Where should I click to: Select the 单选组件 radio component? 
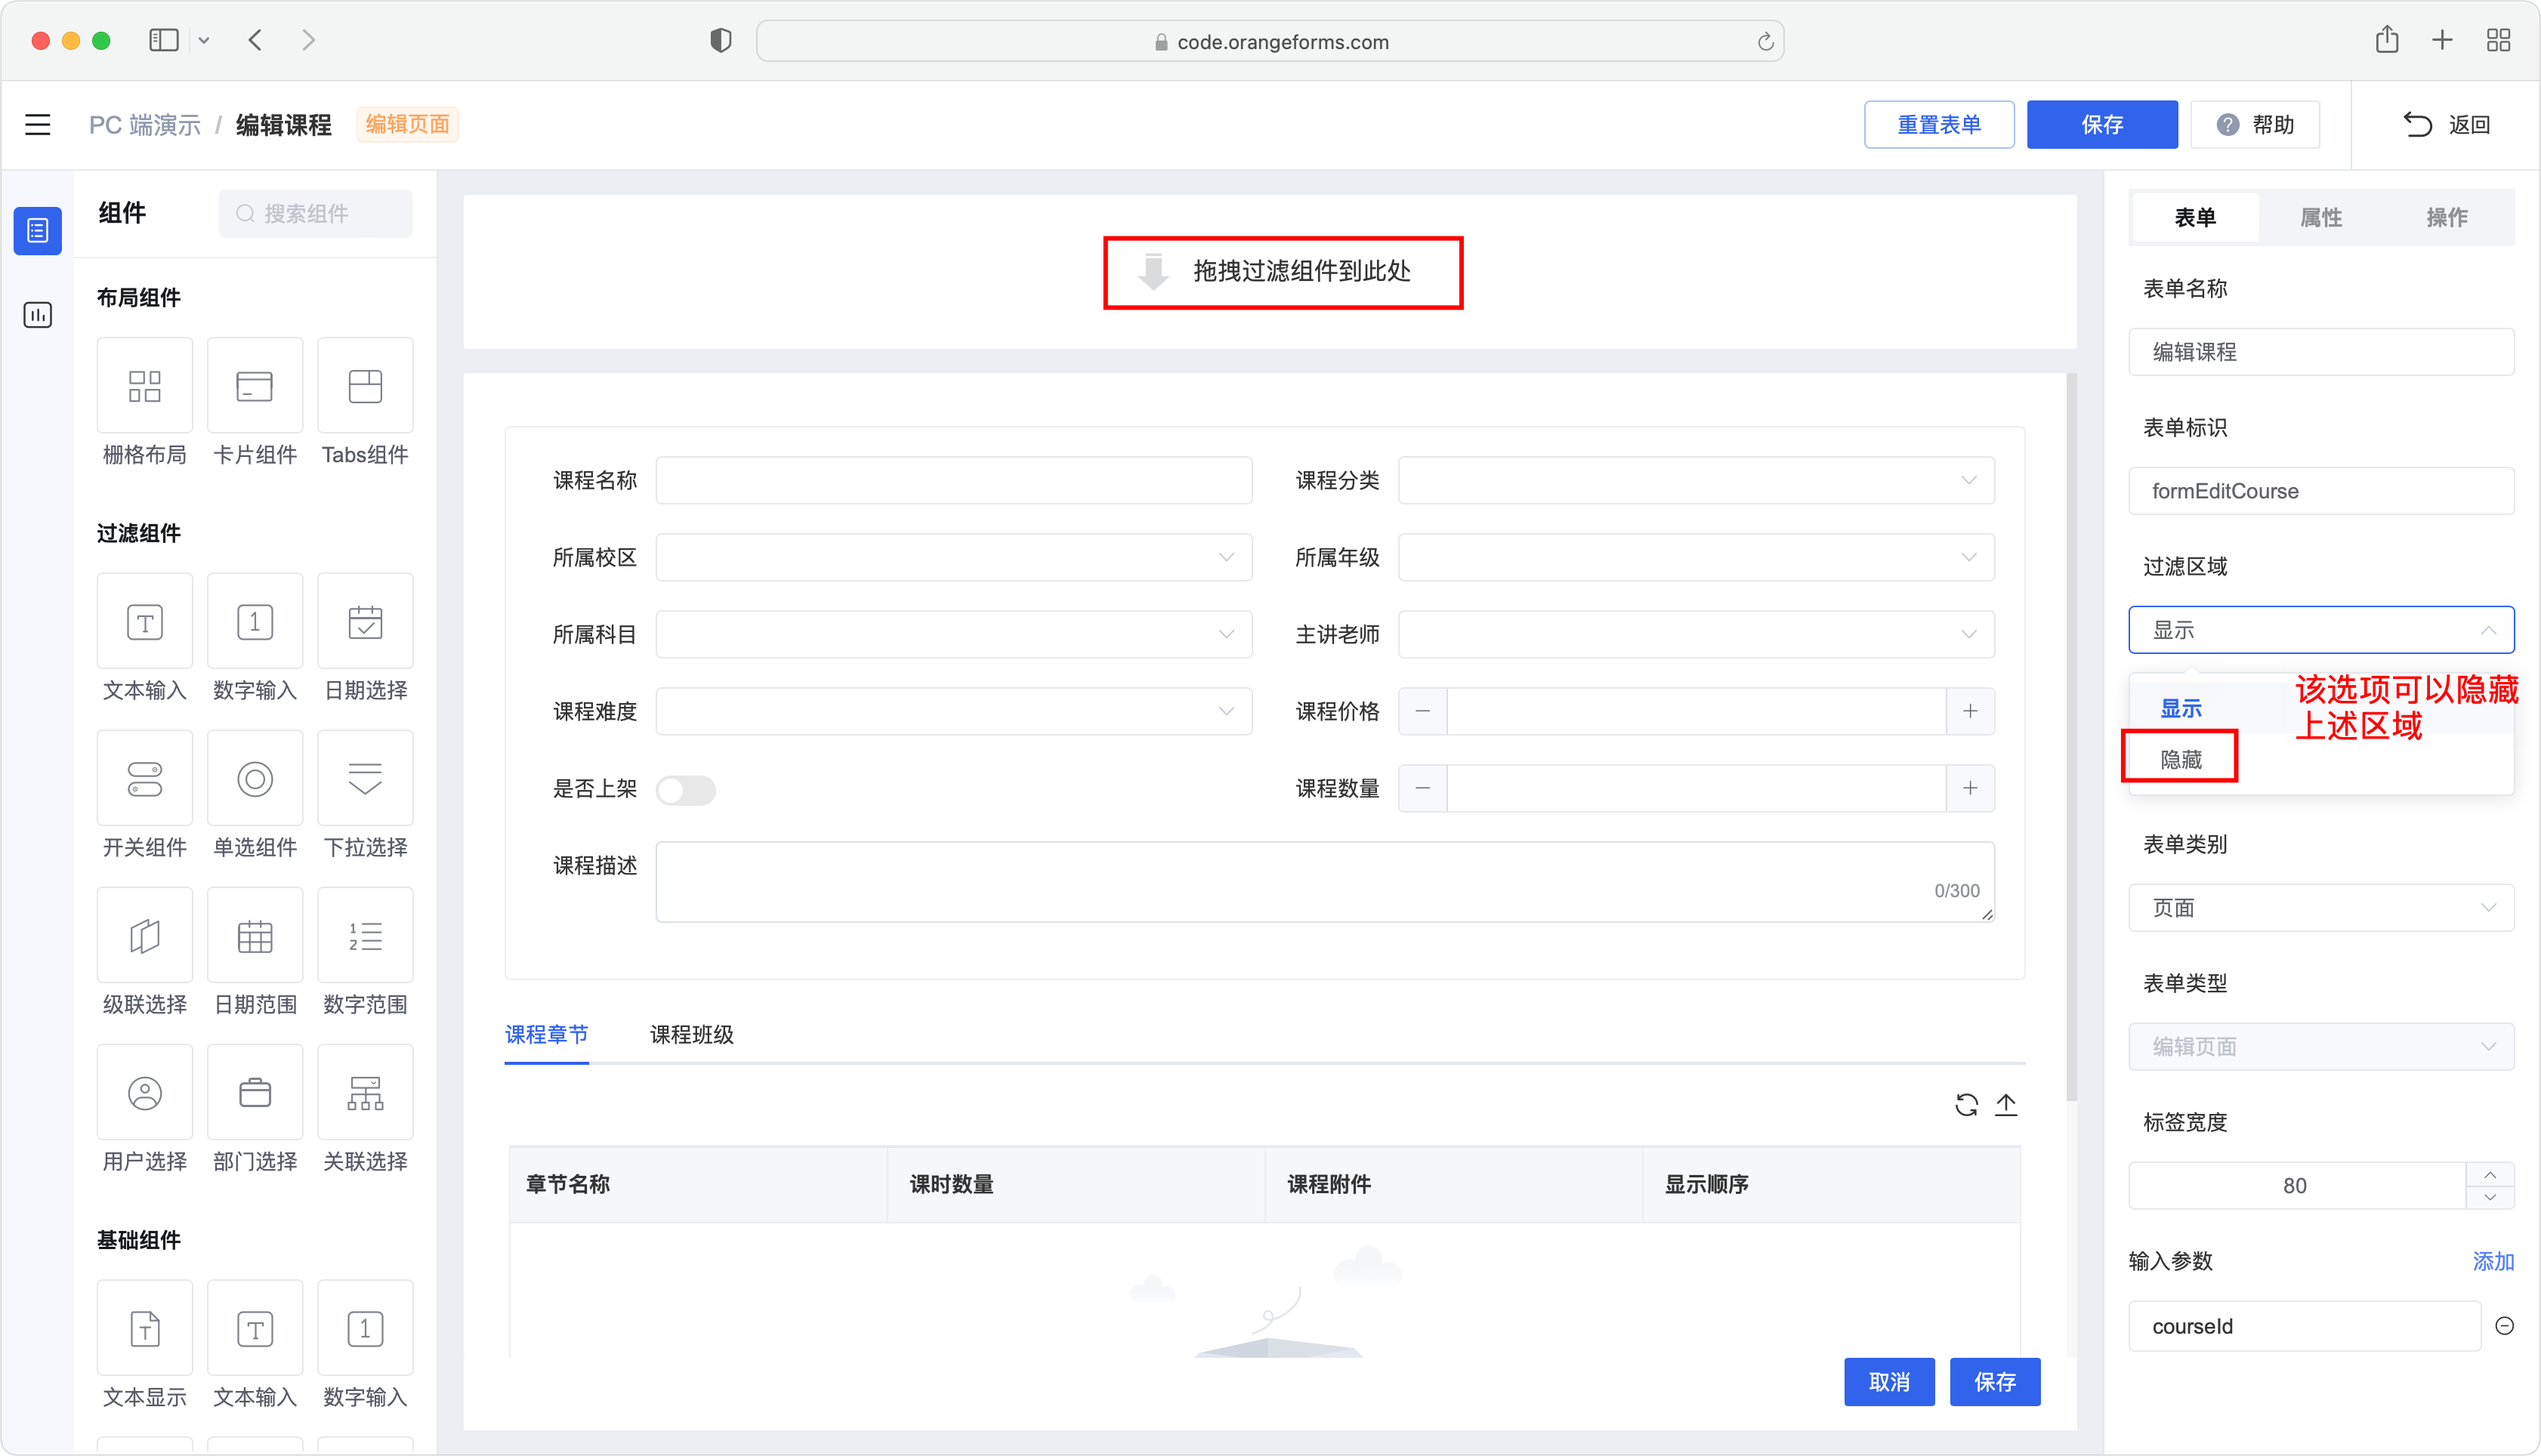coord(254,779)
